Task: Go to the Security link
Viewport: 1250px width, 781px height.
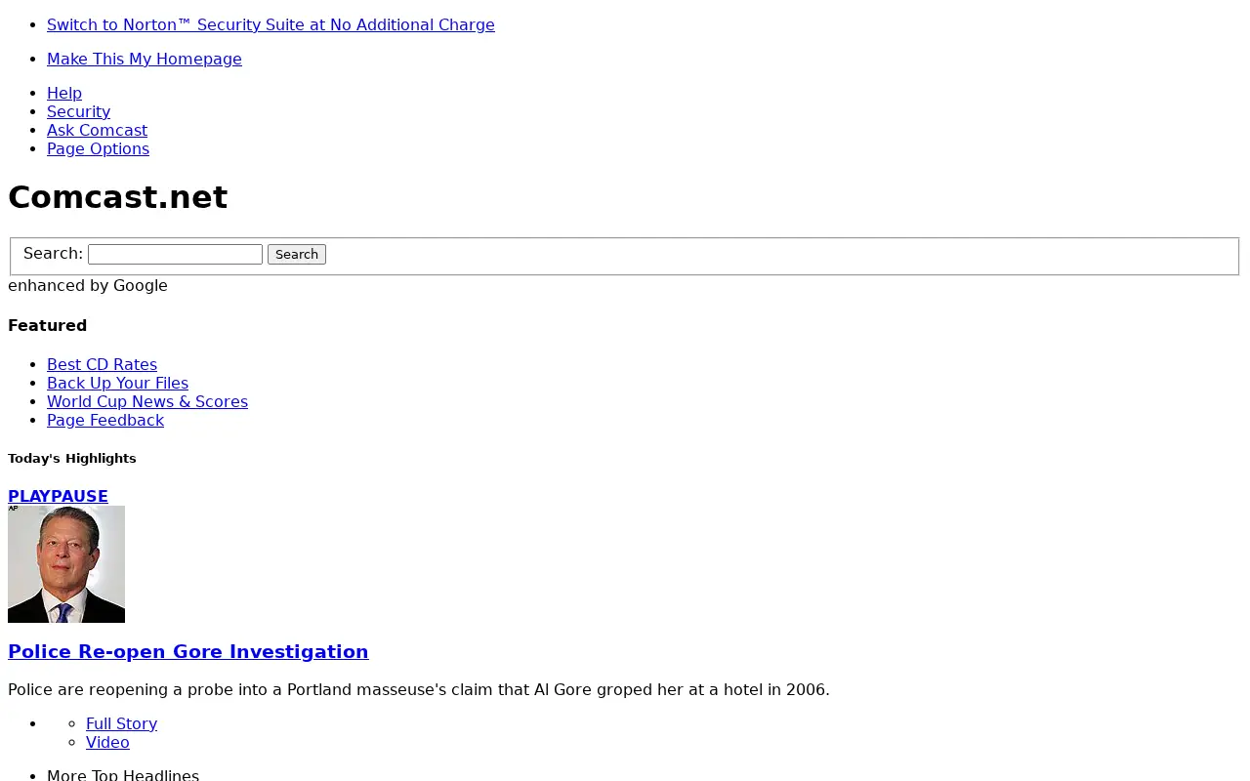Action: click(78, 111)
